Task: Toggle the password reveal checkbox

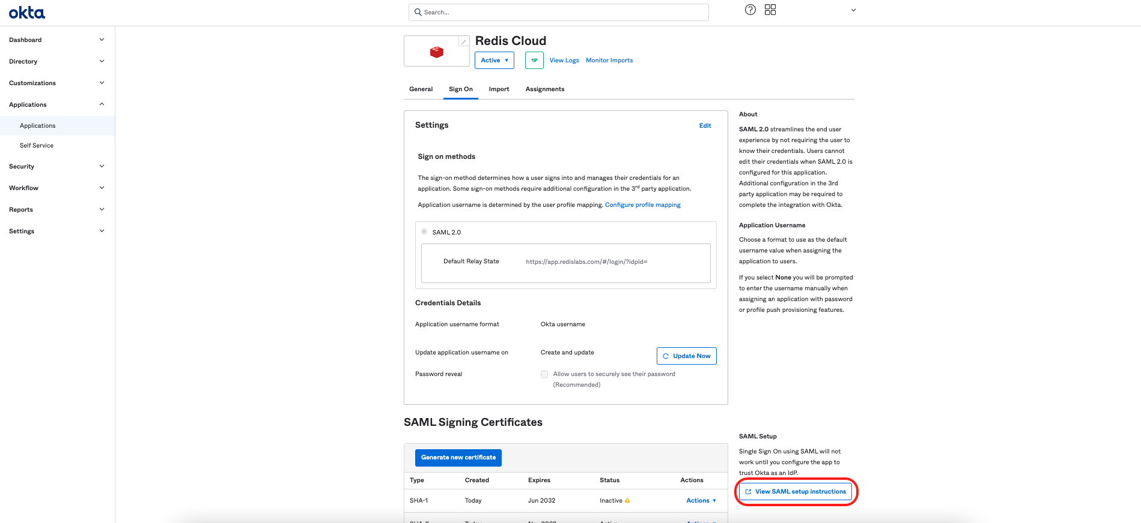Action: (x=544, y=374)
